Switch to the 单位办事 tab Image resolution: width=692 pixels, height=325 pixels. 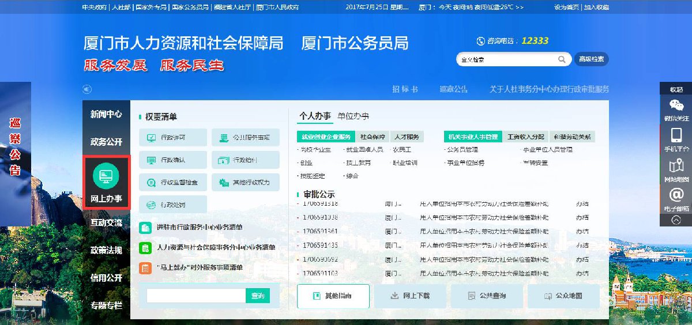(x=353, y=116)
